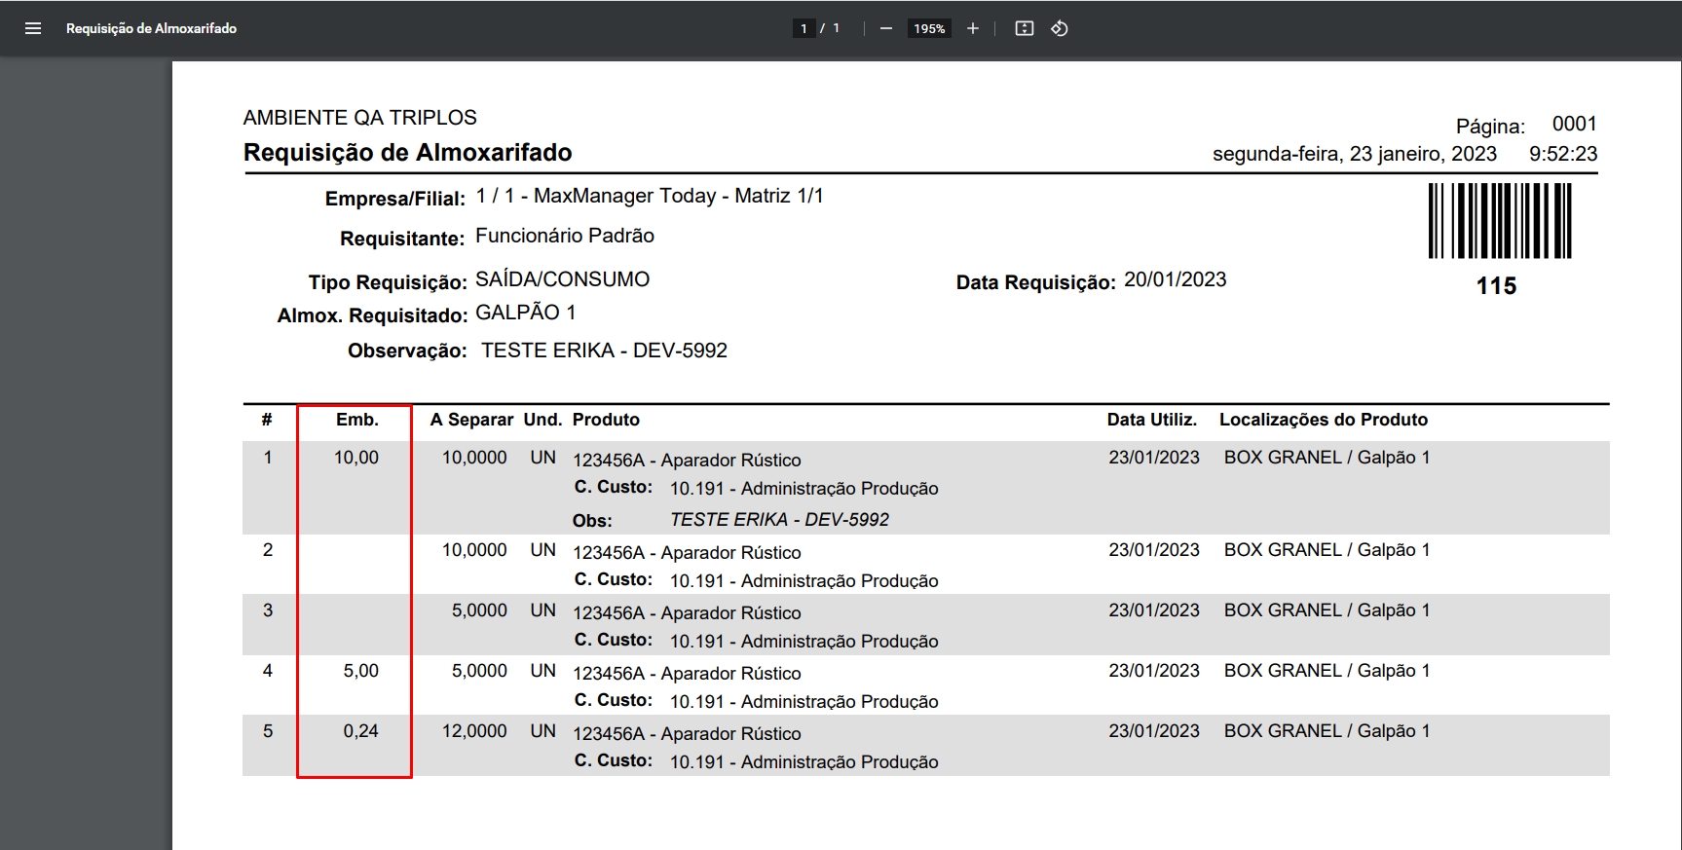Select Emb. value 0,24 in row 5
Viewport: 1682px width, 850px height.
pyautogui.click(x=361, y=731)
